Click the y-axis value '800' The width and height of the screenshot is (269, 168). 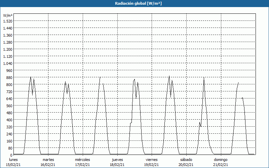[x=9, y=85]
